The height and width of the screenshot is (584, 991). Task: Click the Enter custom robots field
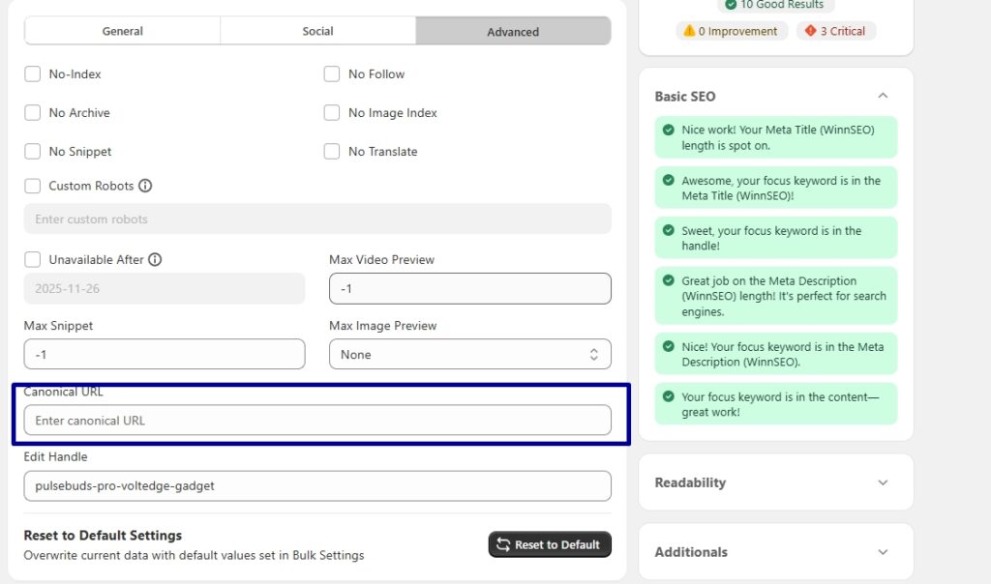pyautogui.click(x=317, y=219)
